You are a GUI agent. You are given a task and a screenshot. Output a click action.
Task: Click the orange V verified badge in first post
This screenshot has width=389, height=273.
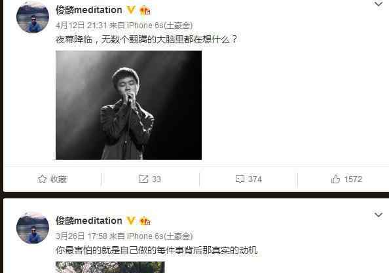131,10
